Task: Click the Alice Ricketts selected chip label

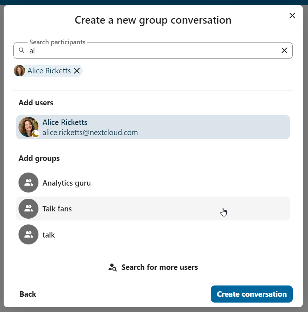Action: click(49, 71)
